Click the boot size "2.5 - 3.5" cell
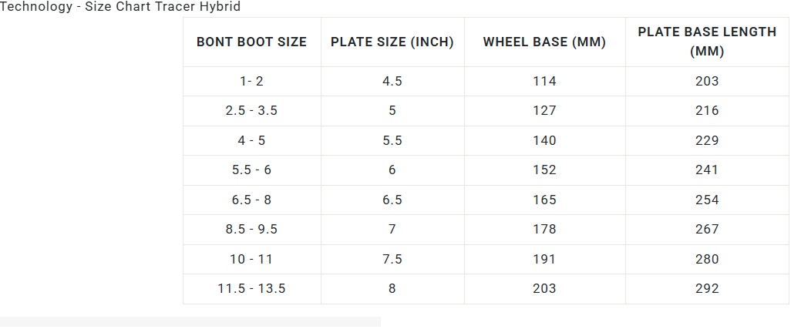 click(x=251, y=110)
